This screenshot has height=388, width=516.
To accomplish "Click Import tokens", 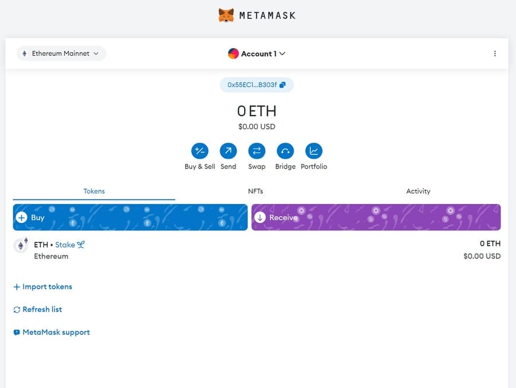I will coord(42,287).
